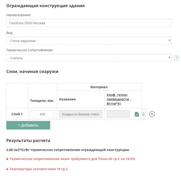181x178 pixels.
Task: Click the 2.88 (м2*К)/Вт result line
Action: 67,150
